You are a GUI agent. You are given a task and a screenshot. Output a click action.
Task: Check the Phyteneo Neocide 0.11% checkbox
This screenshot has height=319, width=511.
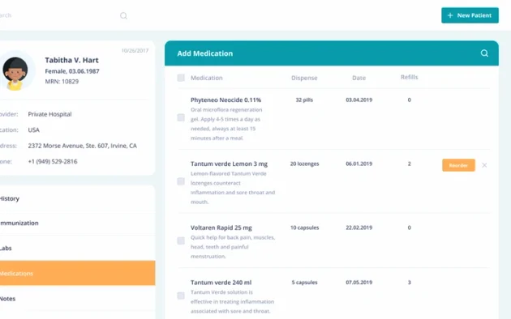point(181,117)
